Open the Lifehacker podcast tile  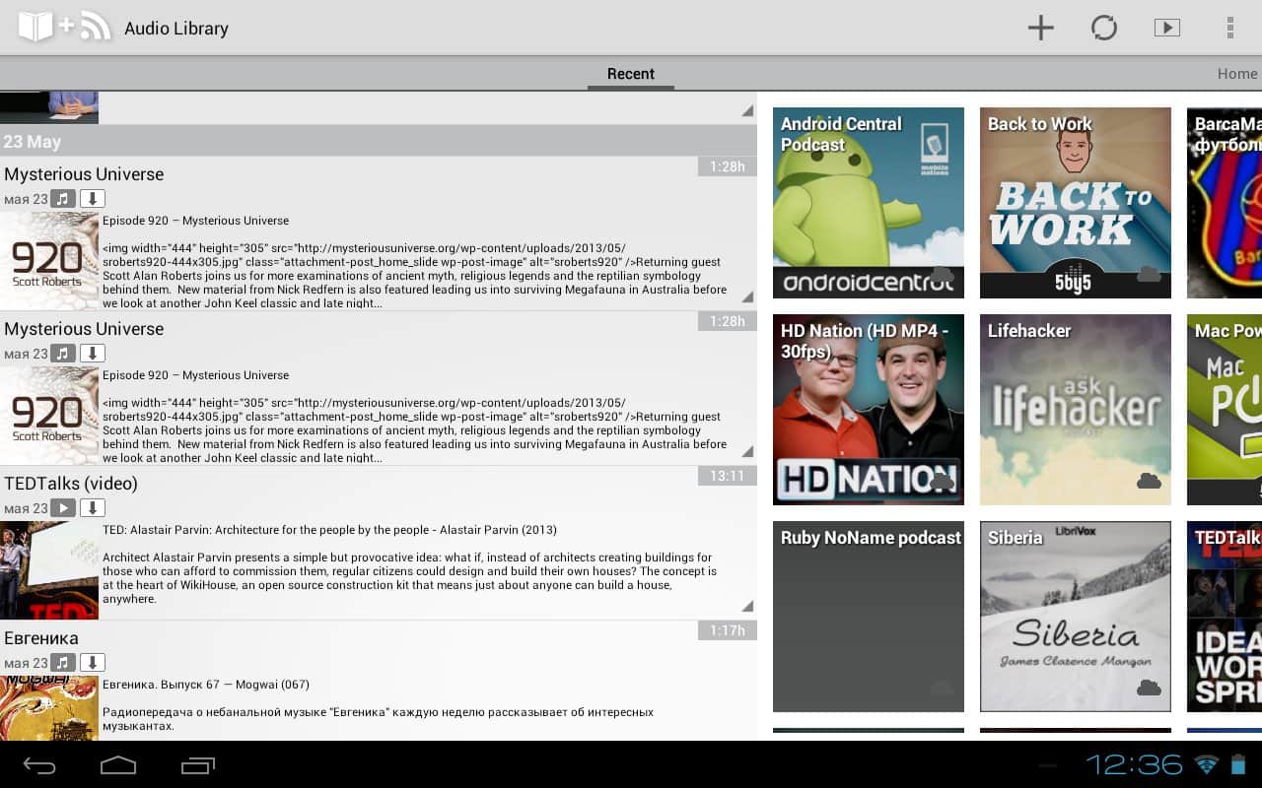click(1075, 410)
